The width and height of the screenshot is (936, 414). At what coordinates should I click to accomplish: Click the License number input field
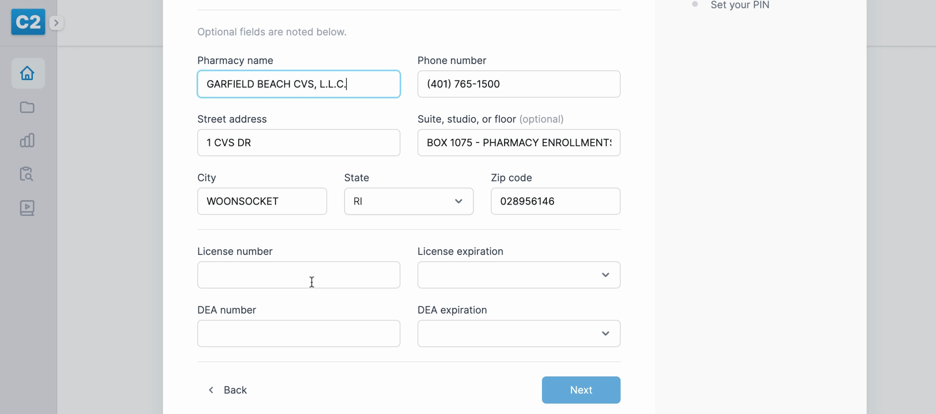pyautogui.click(x=299, y=275)
